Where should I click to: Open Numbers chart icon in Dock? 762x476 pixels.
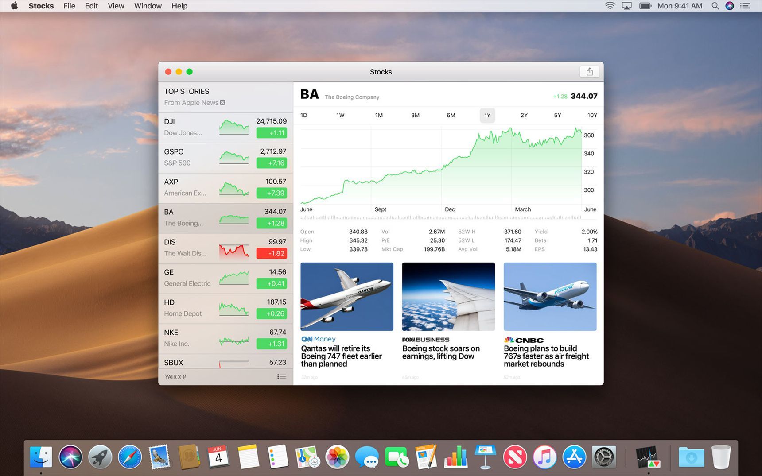(456, 457)
